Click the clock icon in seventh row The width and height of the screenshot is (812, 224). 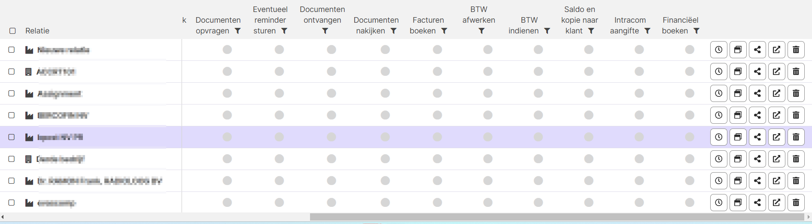click(x=718, y=181)
